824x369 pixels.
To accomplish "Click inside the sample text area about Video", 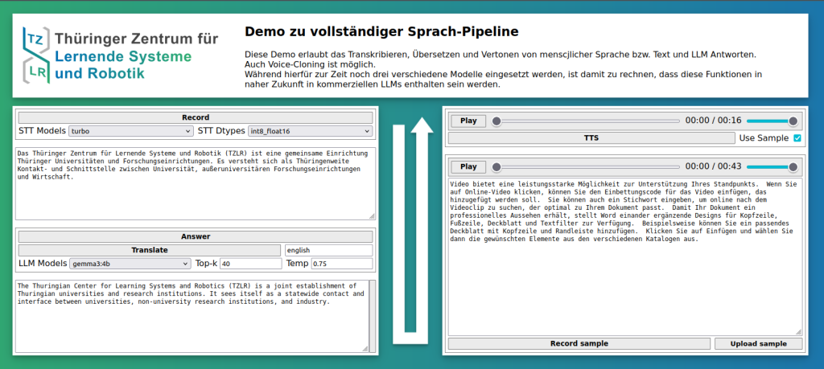I will pos(625,257).
